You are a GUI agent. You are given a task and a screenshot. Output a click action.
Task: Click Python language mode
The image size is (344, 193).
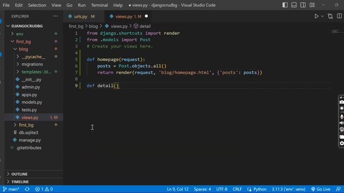coord(260,189)
